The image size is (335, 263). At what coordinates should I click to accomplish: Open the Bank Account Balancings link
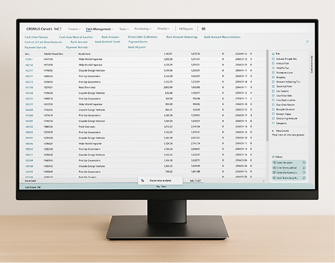tap(182, 37)
